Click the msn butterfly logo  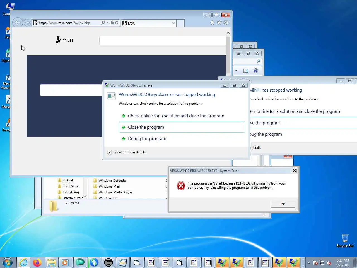coord(64,40)
